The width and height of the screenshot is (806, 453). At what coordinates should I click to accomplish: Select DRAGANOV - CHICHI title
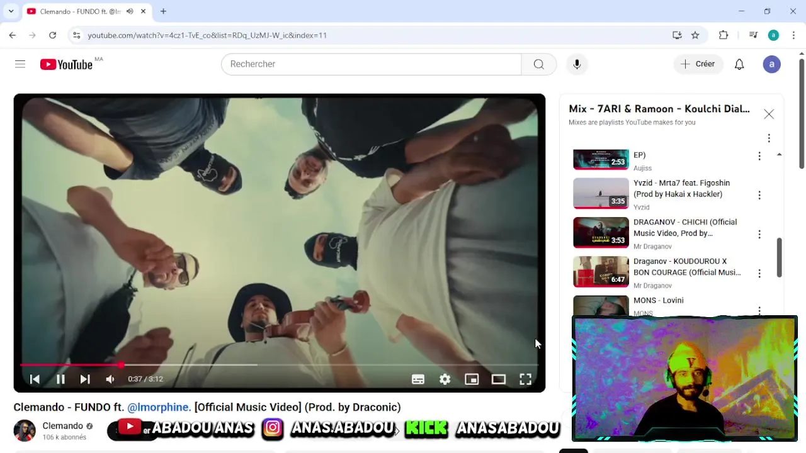685,228
